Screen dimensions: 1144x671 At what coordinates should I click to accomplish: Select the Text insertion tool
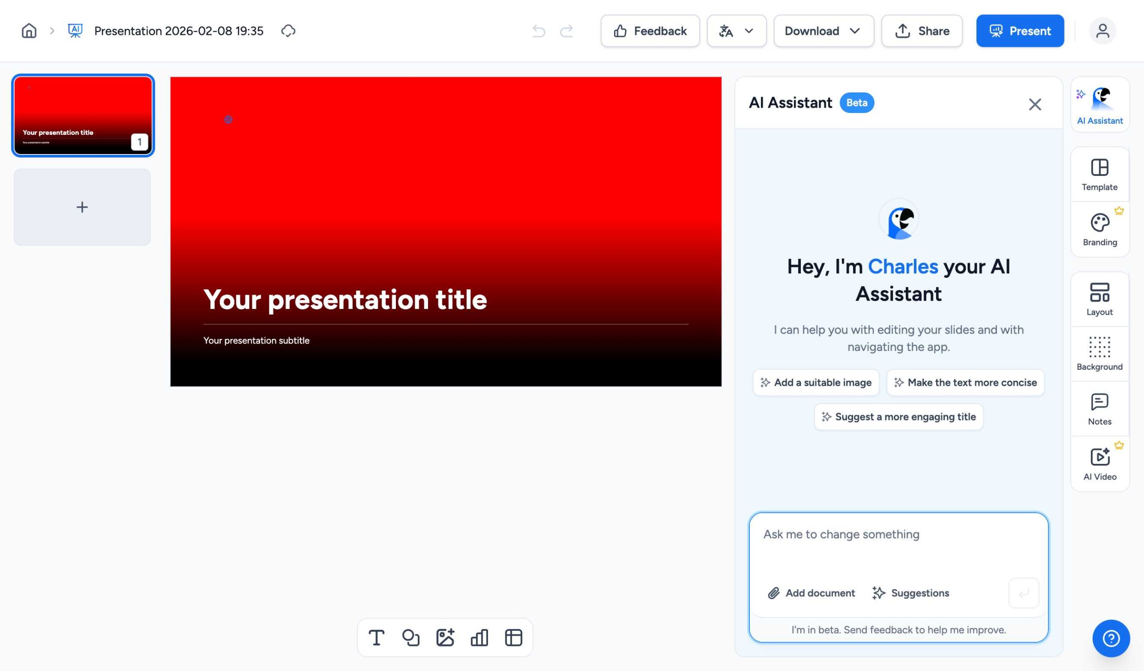(377, 638)
